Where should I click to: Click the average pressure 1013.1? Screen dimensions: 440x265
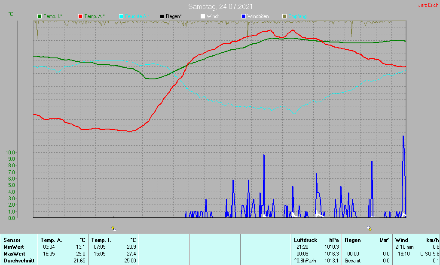click(332, 261)
